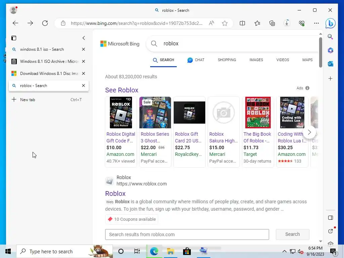The height and width of the screenshot is (258, 344).
Task: Add this page to favorites
Action: tap(225, 23)
